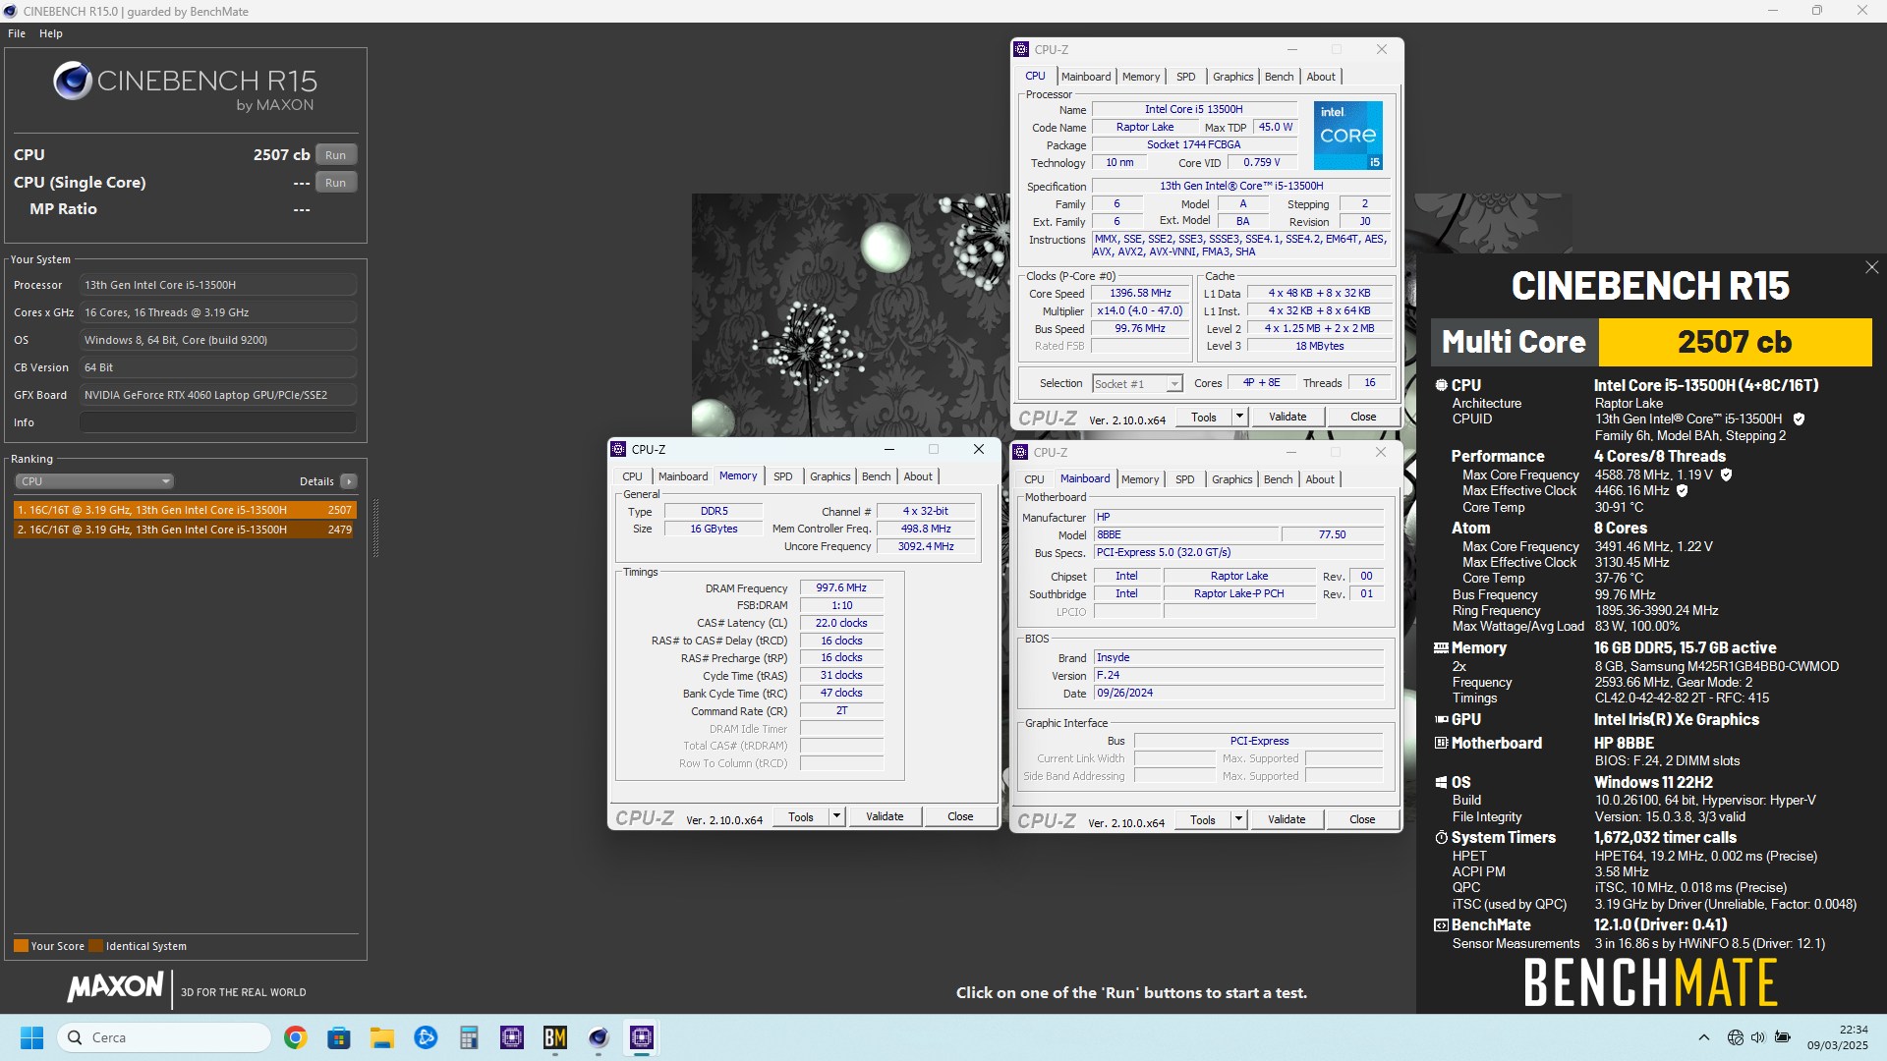The height and width of the screenshot is (1061, 1887).
Task: Open first CPU-Z taskbar icon
Action: pos(512,1037)
